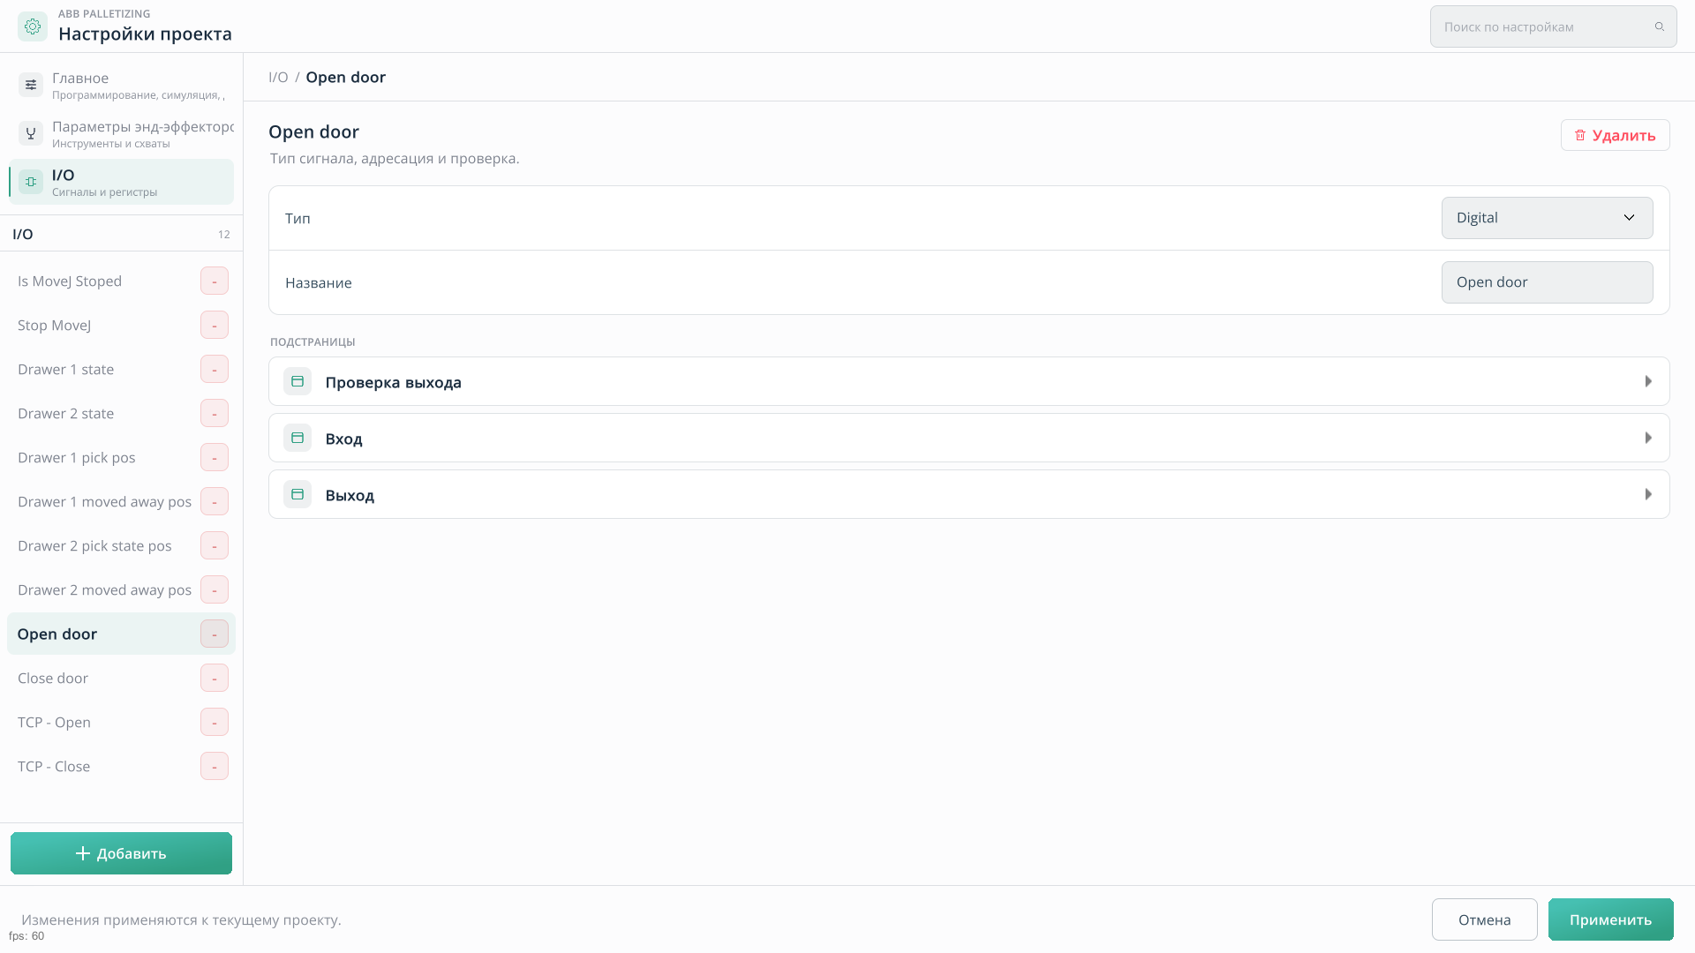Click the minus badge for TCP - Close
Viewport: 1695px width, 953px height.
point(215,766)
